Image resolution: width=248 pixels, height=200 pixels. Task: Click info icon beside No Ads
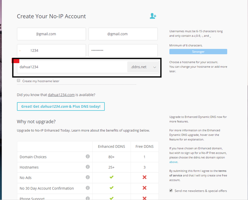coord(88,178)
